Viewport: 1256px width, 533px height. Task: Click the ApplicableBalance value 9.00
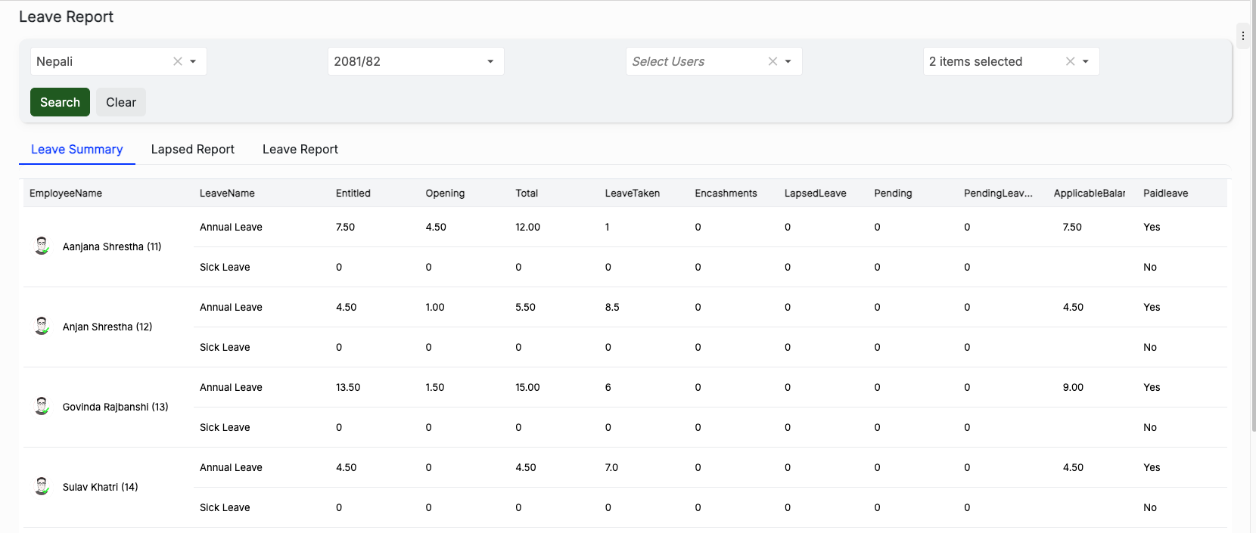pos(1073,387)
